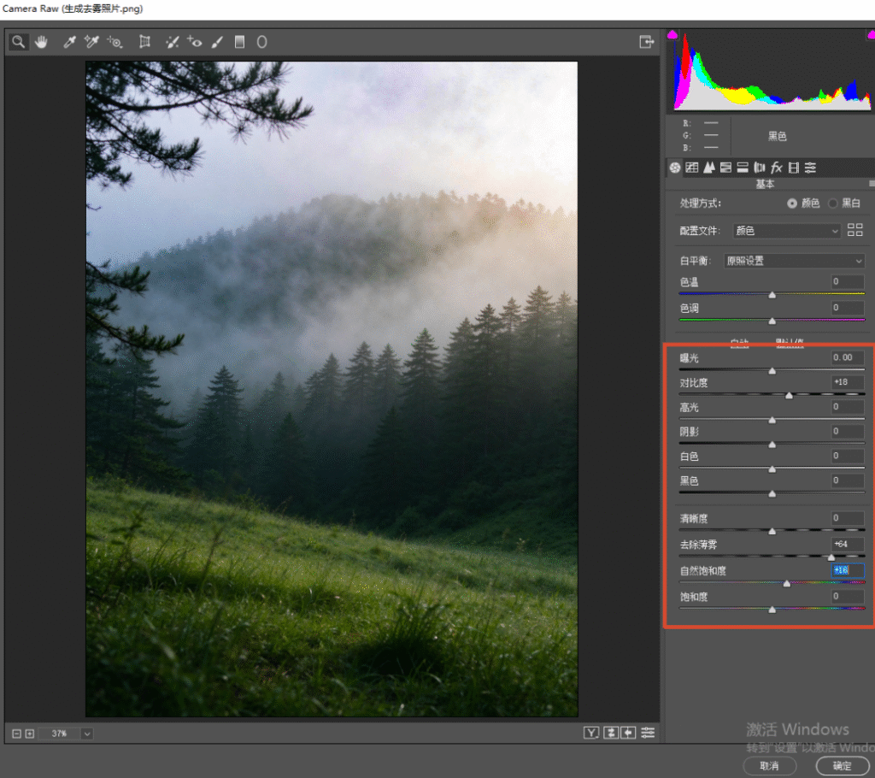The width and height of the screenshot is (875, 778).
Task: Click the 阴影 shadows slider handle
Action: (772, 444)
